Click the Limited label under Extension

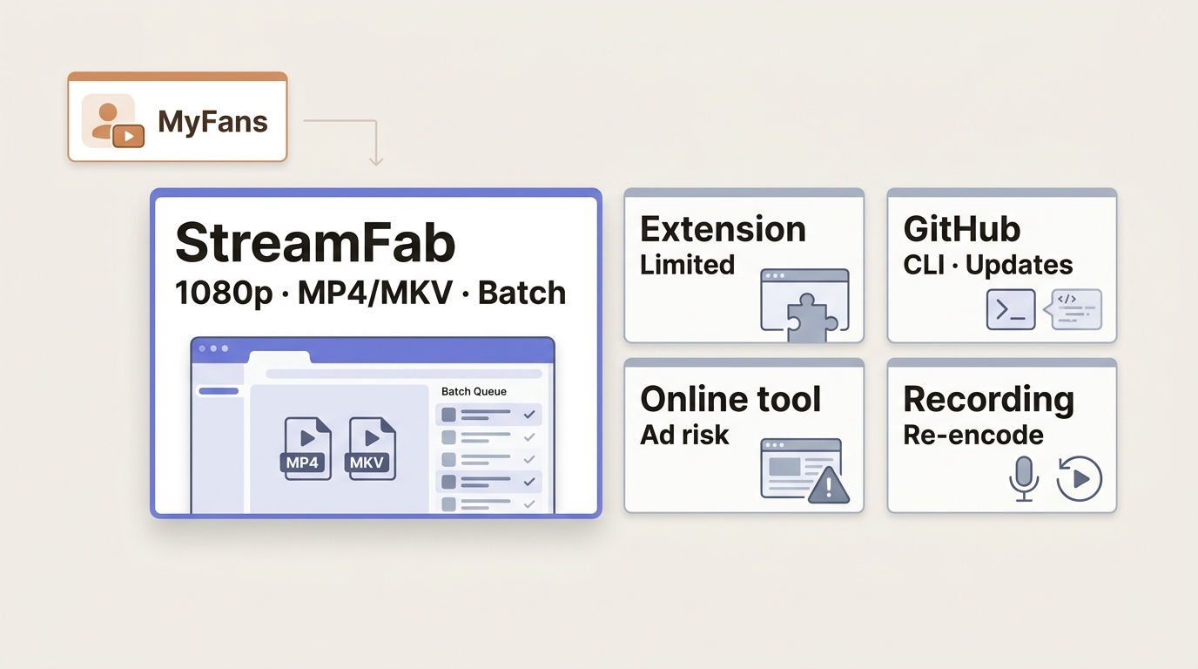pyautogui.click(x=687, y=265)
